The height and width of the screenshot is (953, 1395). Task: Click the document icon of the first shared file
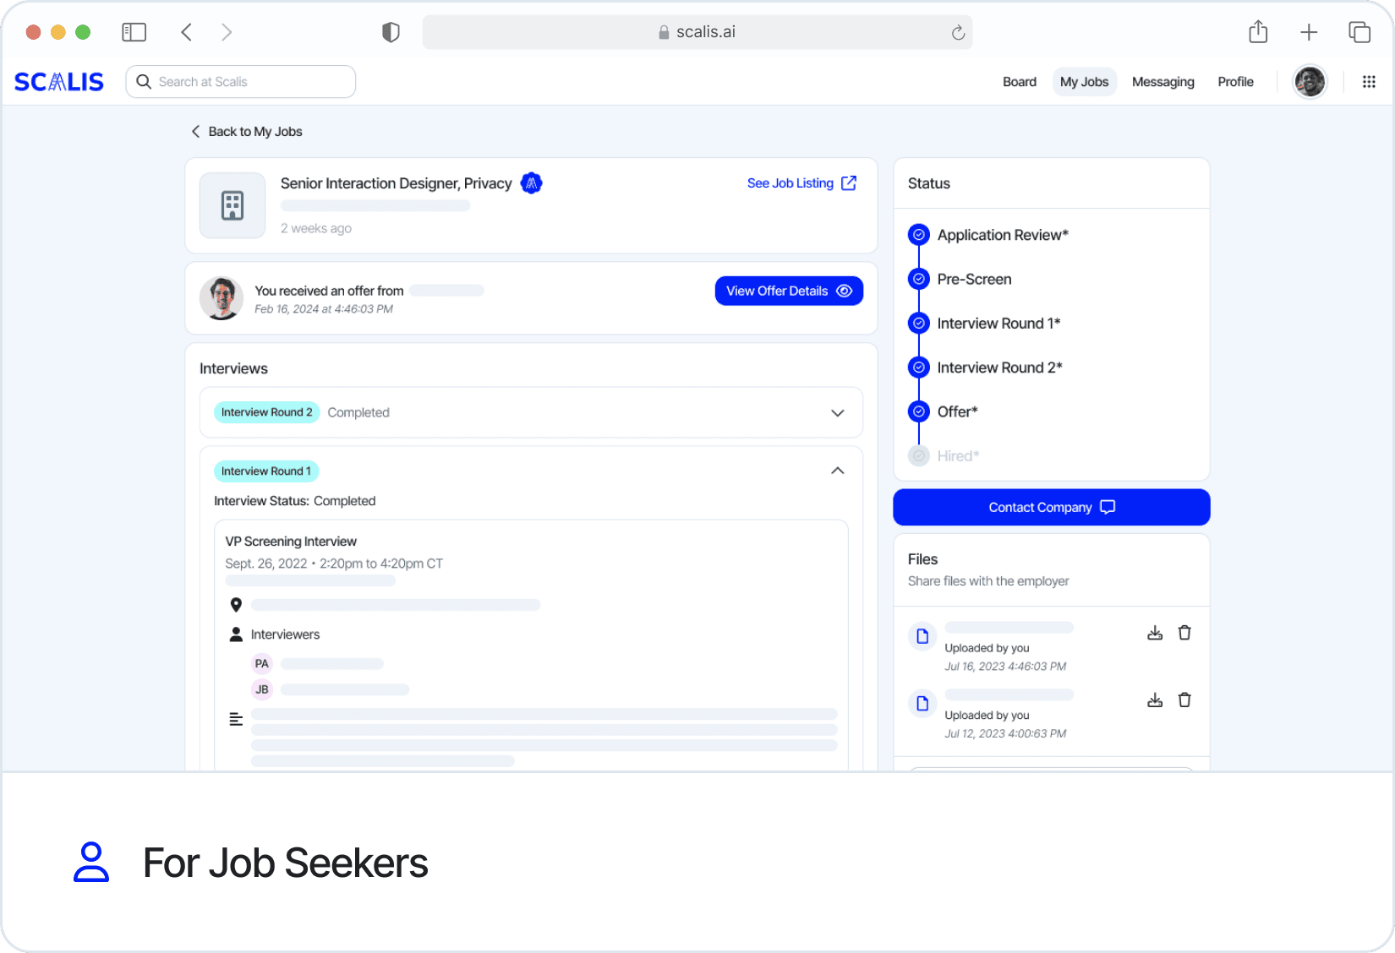922,636
